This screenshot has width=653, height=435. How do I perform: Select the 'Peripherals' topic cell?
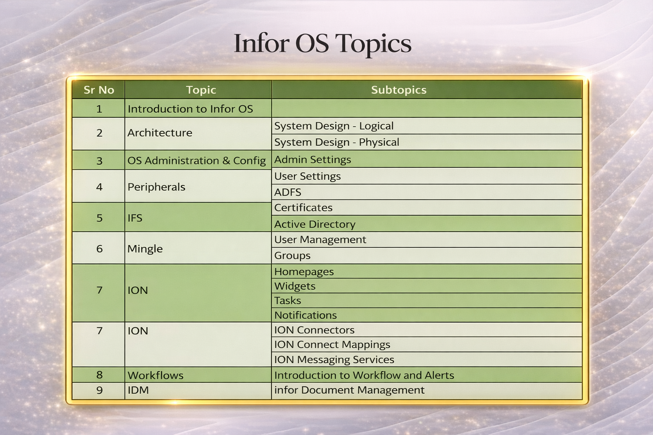157,186
